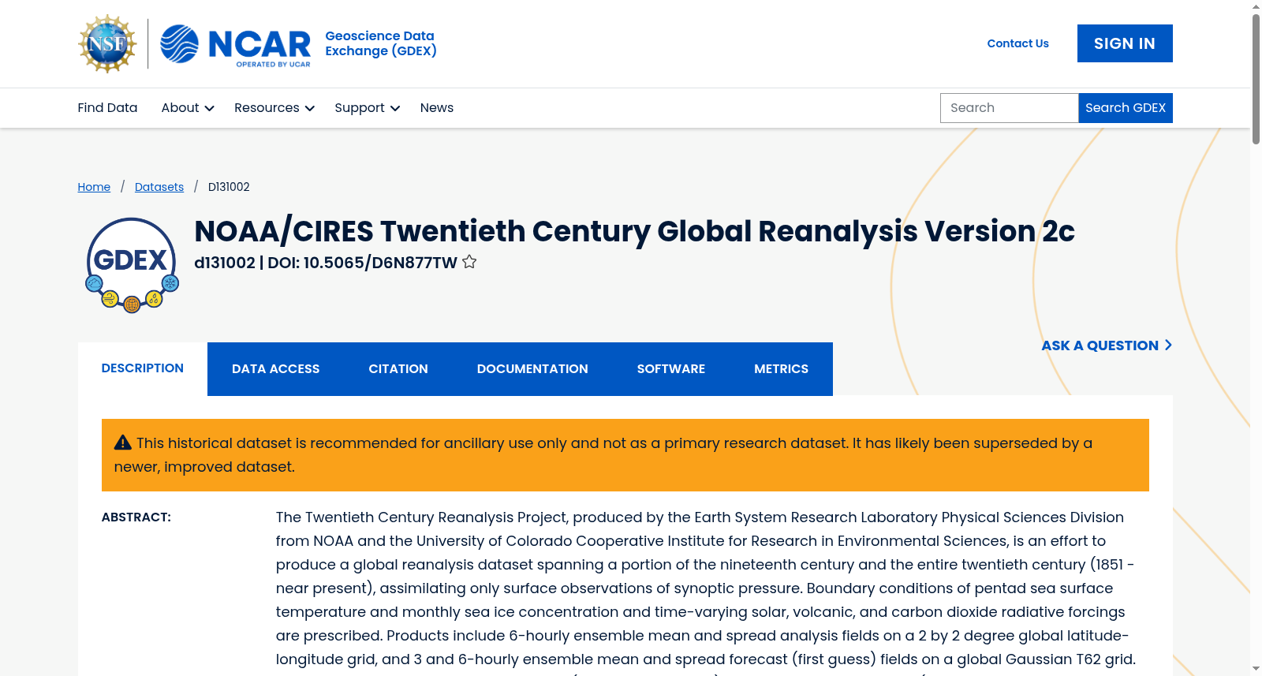Go to the News page
Image resolution: width=1262 pixels, height=676 pixels.
tap(437, 108)
